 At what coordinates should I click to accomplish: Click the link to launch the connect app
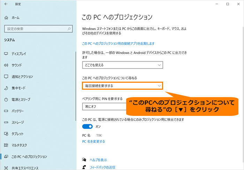tap(118, 44)
